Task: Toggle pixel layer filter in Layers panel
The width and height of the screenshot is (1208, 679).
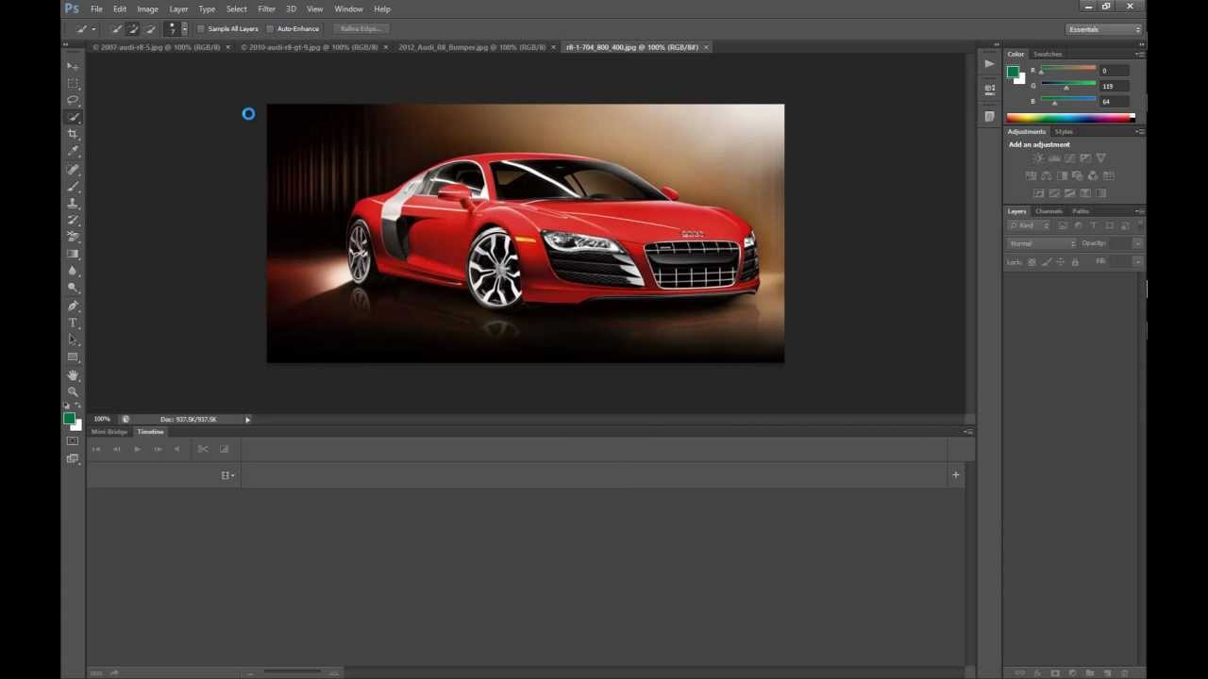Action: (x=1063, y=226)
